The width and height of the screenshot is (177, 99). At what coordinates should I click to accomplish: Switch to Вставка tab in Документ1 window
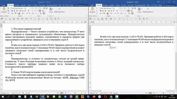(x=17, y=5)
